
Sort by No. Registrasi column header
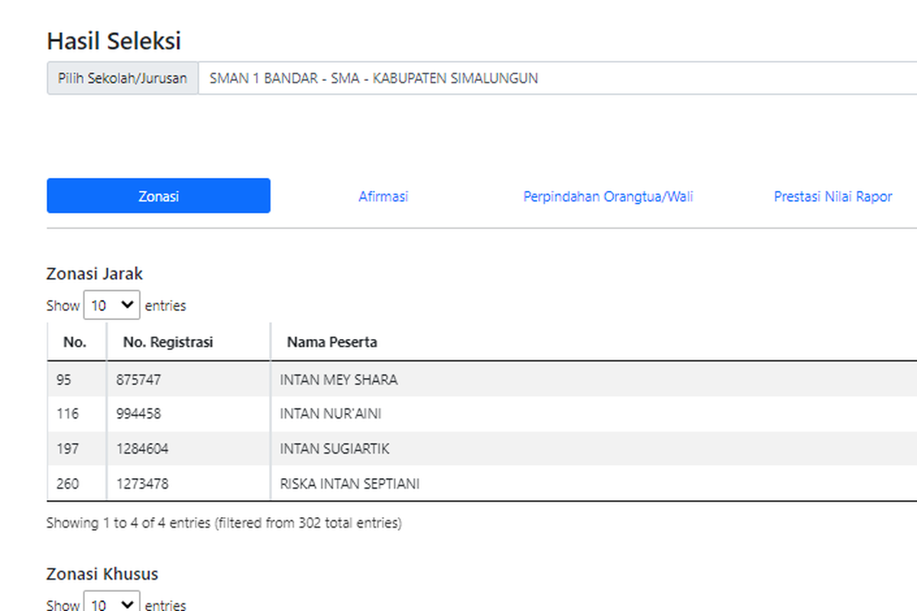coord(168,342)
